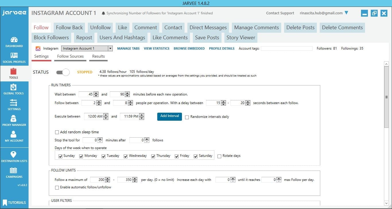Screen dimensions: 392x209
Task: Click scrollbar down arrow
Action: click(386, 203)
